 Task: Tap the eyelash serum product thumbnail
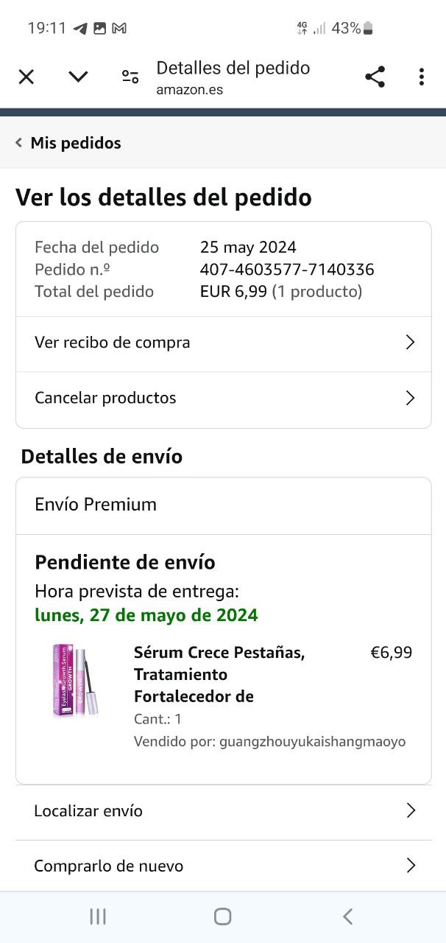pos(75,681)
